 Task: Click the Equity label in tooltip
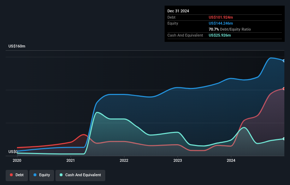pos(173,23)
